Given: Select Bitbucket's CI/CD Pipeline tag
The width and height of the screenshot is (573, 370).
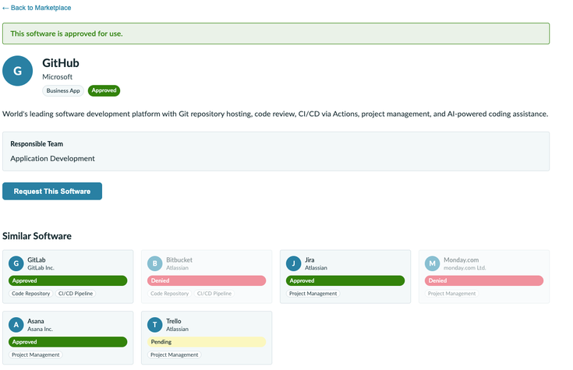Looking at the screenshot, I should click(214, 294).
